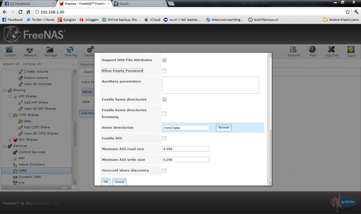Screen dimensions: 361x214
Task: Collapse the CIFS Shares node
Action: point(10,115)
